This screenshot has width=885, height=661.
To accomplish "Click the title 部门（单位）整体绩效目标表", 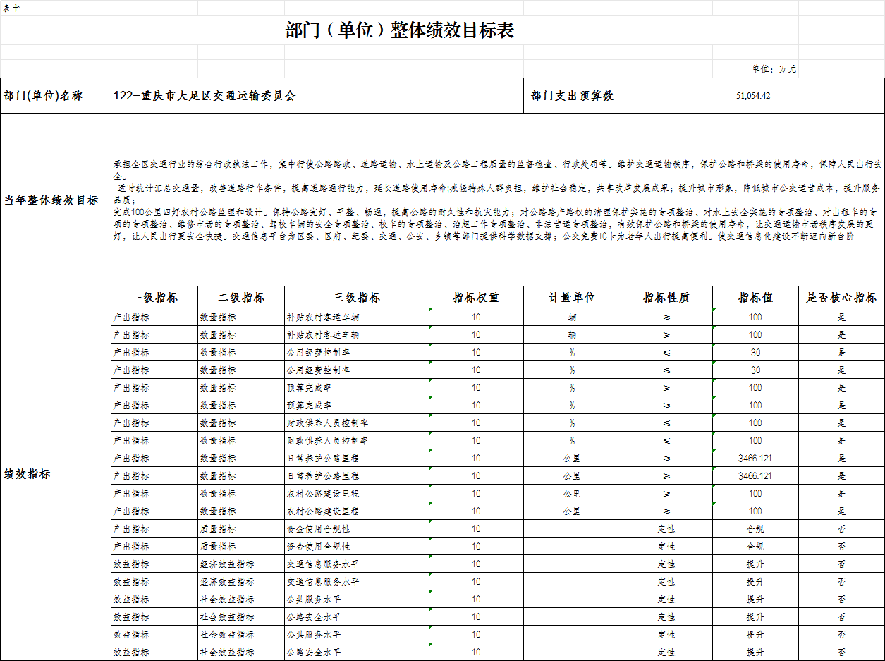I will point(400,30).
